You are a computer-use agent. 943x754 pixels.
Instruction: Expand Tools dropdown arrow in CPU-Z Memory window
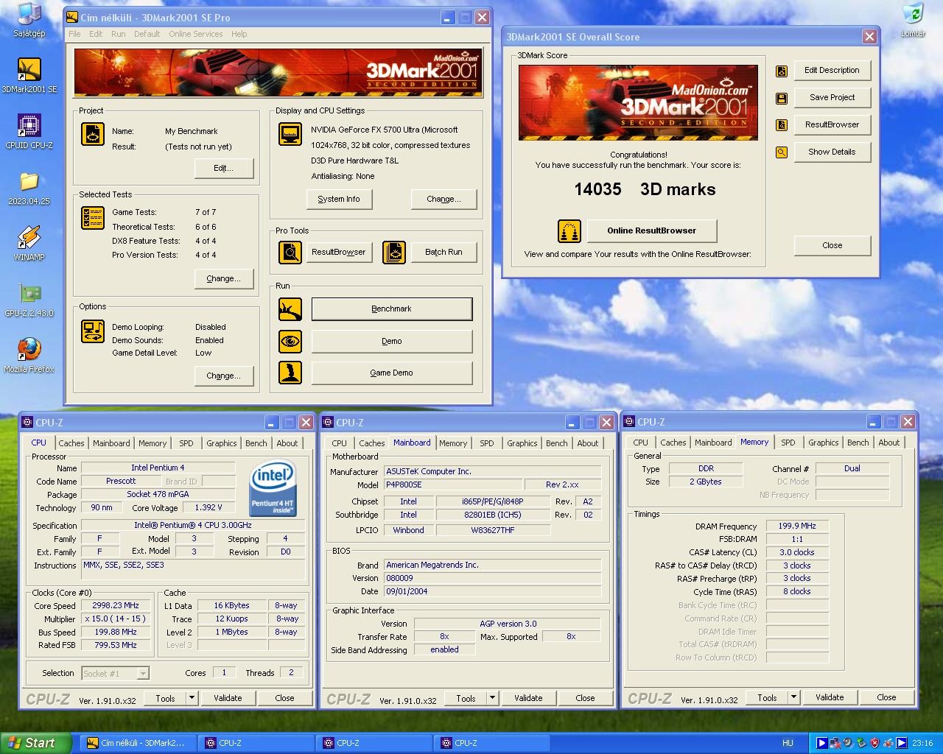tap(793, 697)
